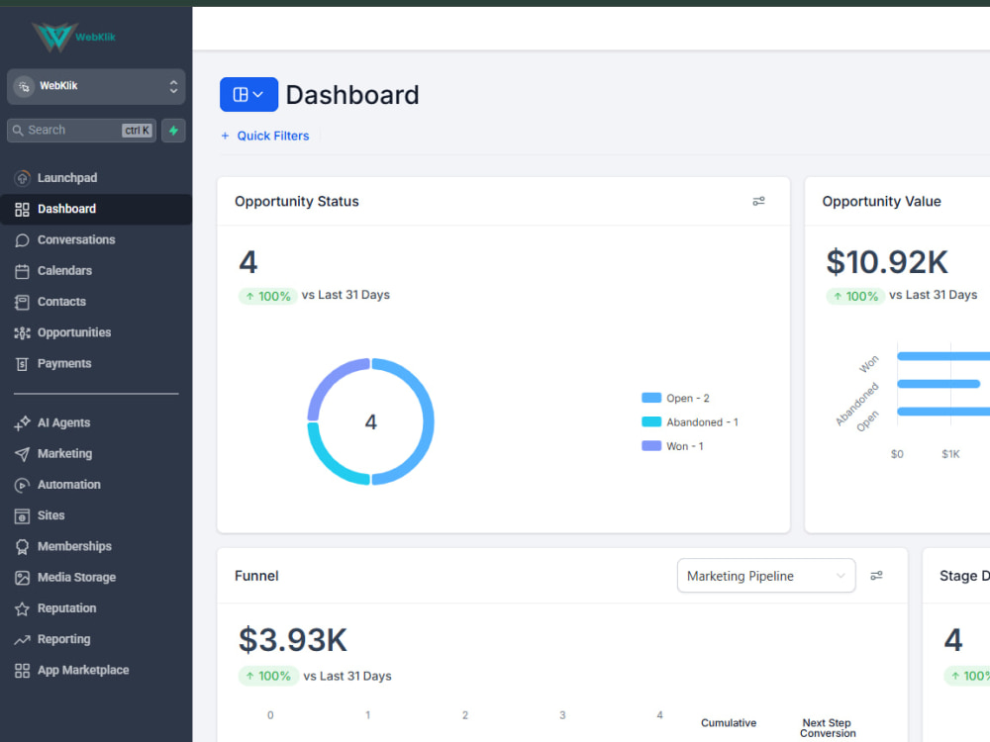Open AI Agents section
This screenshot has height=742, width=990.
(96, 422)
